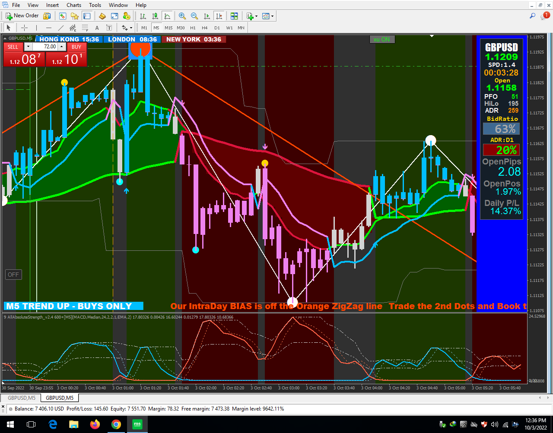Expand the templates dropdown arrow
553x433 pixels.
272,16
